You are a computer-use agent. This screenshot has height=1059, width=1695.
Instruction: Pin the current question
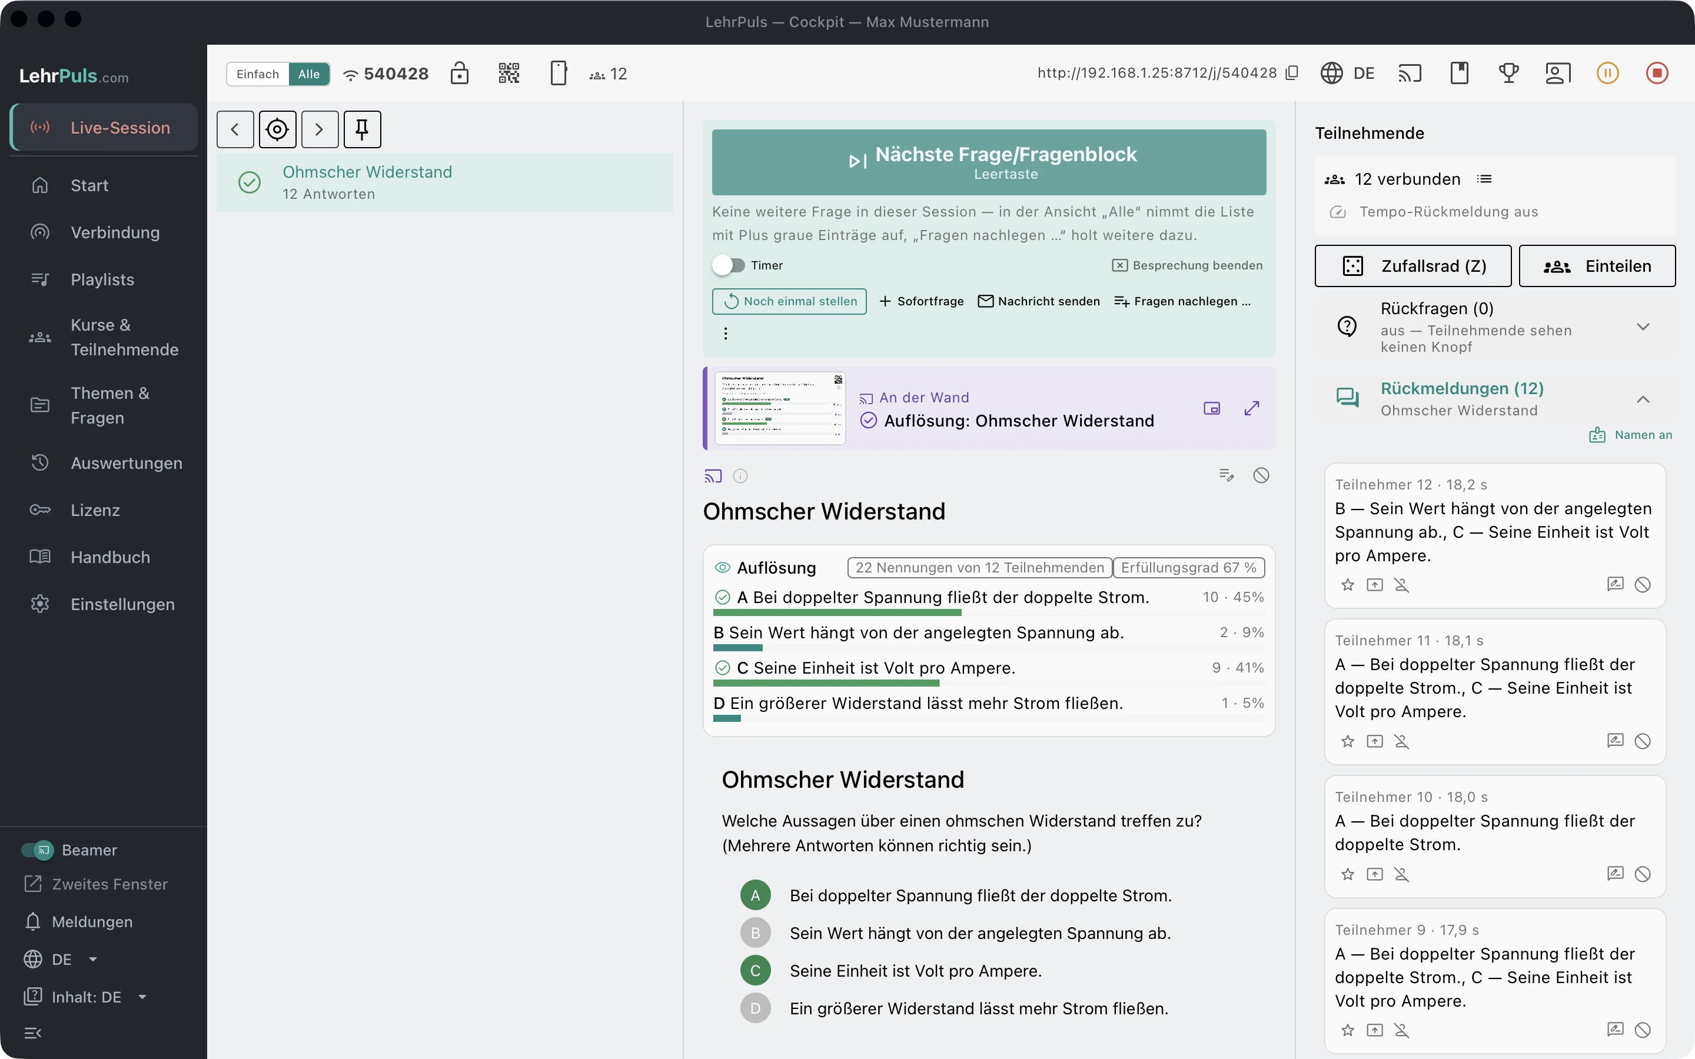point(362,129)
